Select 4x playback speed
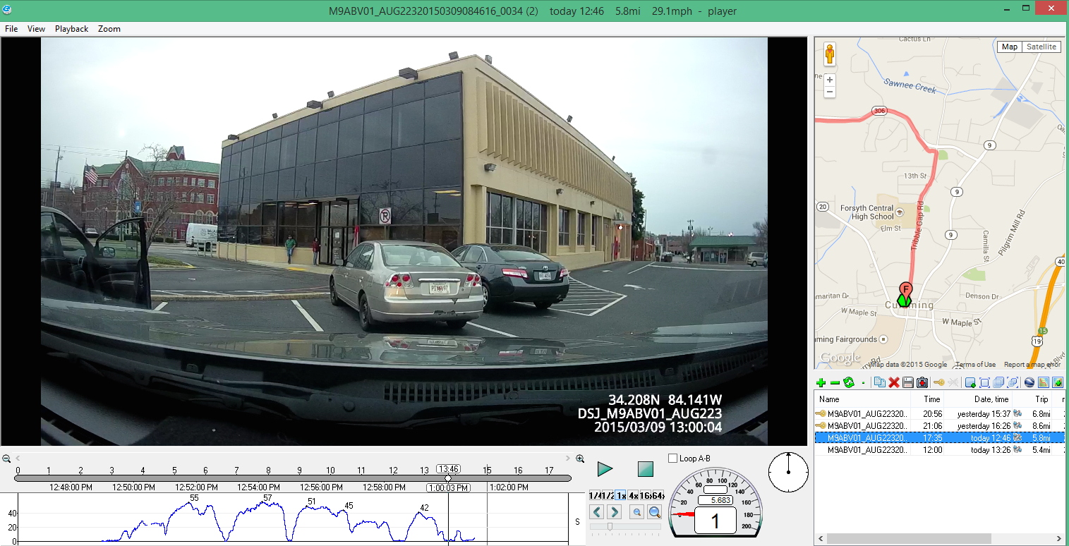The image size is (1069, 546). (x=634, y=495)
